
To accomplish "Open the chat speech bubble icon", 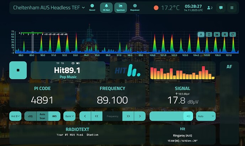I will 221,8.
